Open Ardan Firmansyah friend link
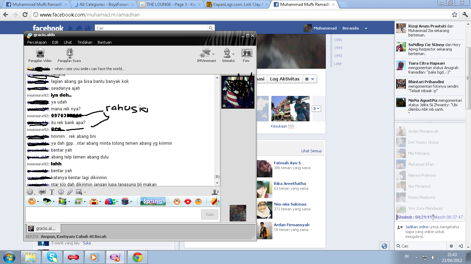 (292, 225)
